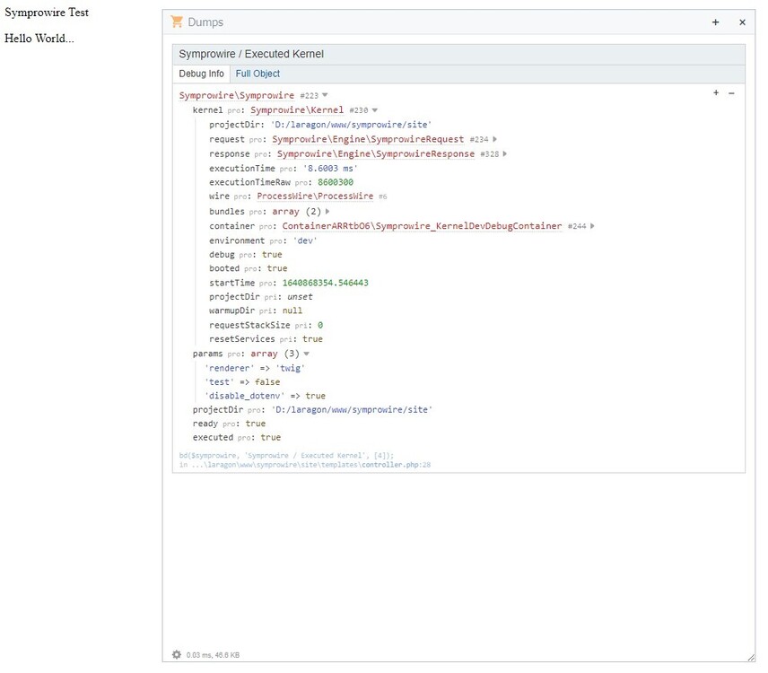
Task: Click the Symprowire / Executed Kernel heading
Action: point(251,55)
